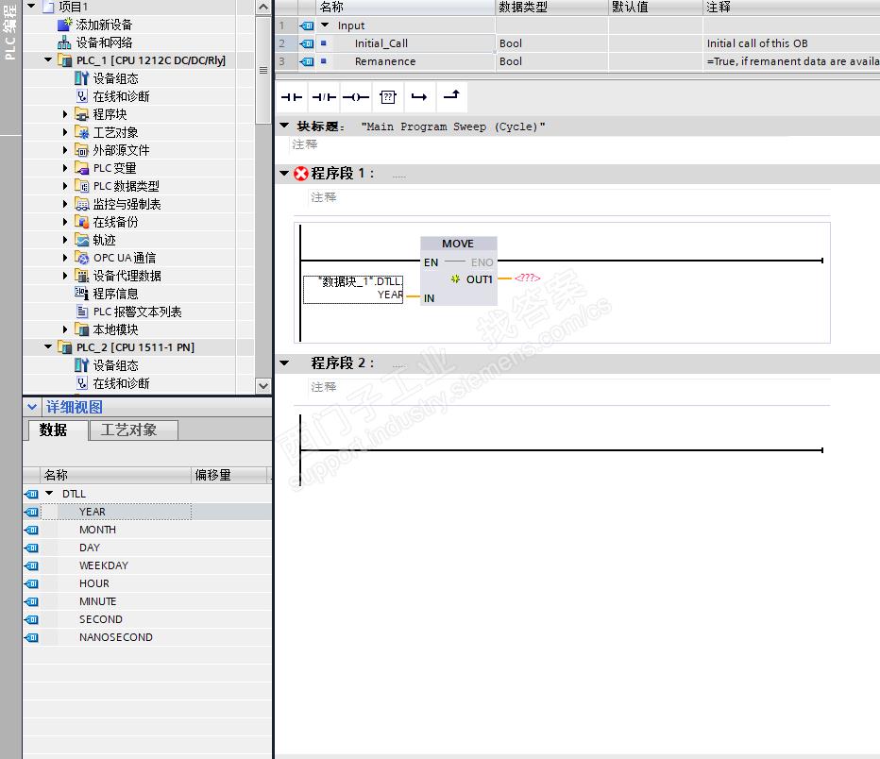Click 设备和网络 network icon

click(x=64, y=42)
